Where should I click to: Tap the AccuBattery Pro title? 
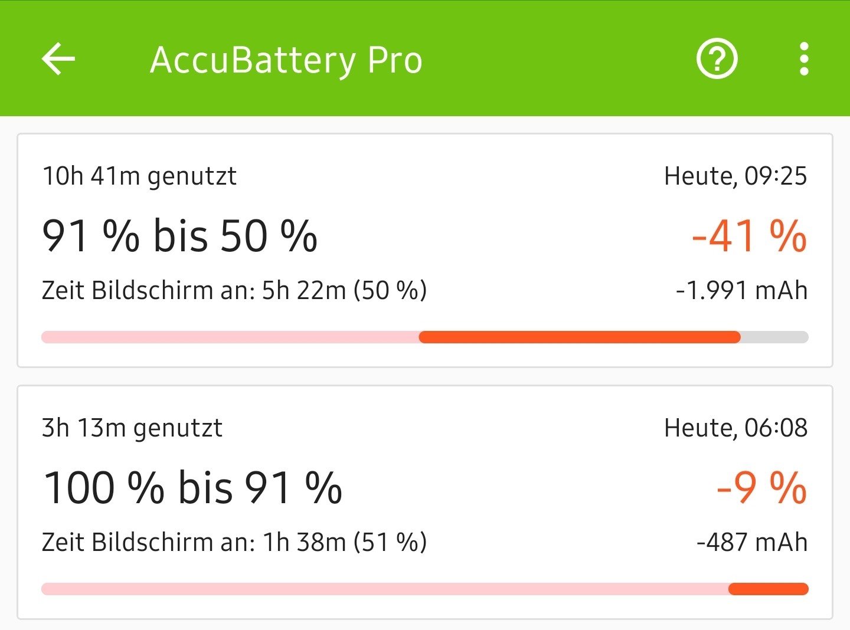click(x=286, y=60)
